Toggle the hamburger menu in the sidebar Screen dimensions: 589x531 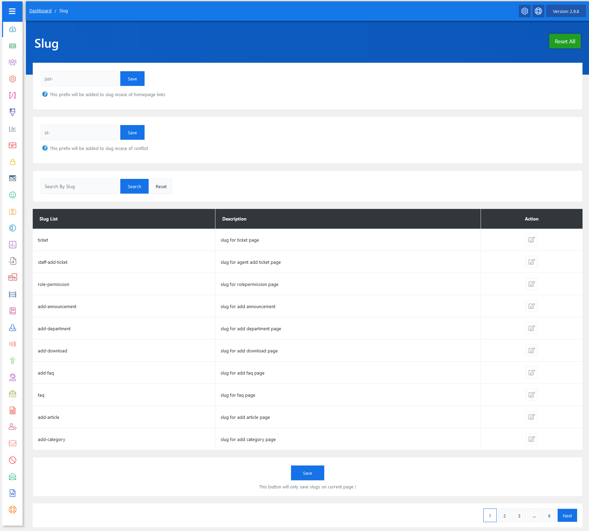pos(12,11)
